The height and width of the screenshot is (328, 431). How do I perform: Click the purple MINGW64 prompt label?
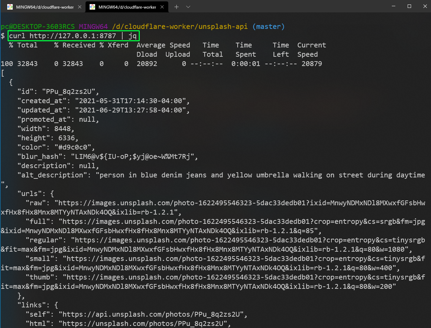click(93, 26)
